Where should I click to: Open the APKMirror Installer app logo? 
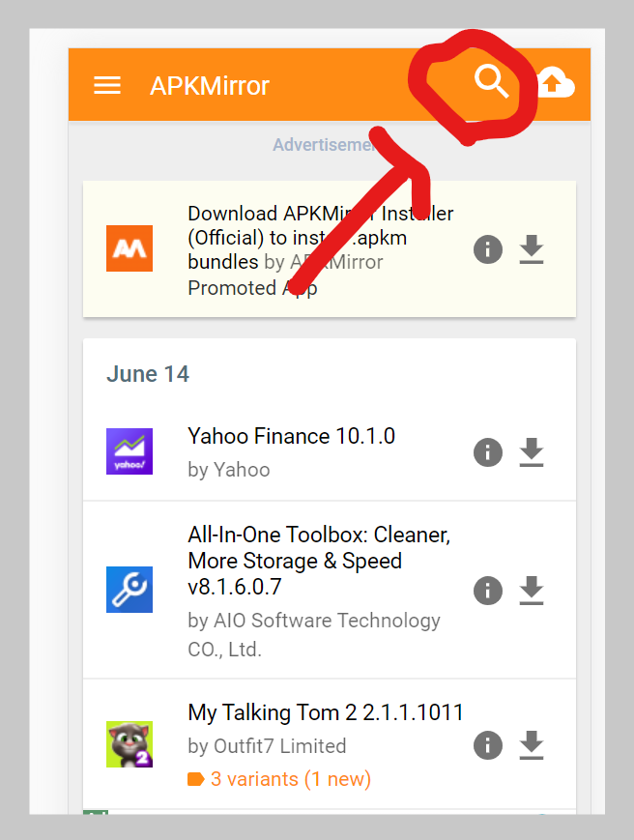pyautogui.click(x=130, y=248)
